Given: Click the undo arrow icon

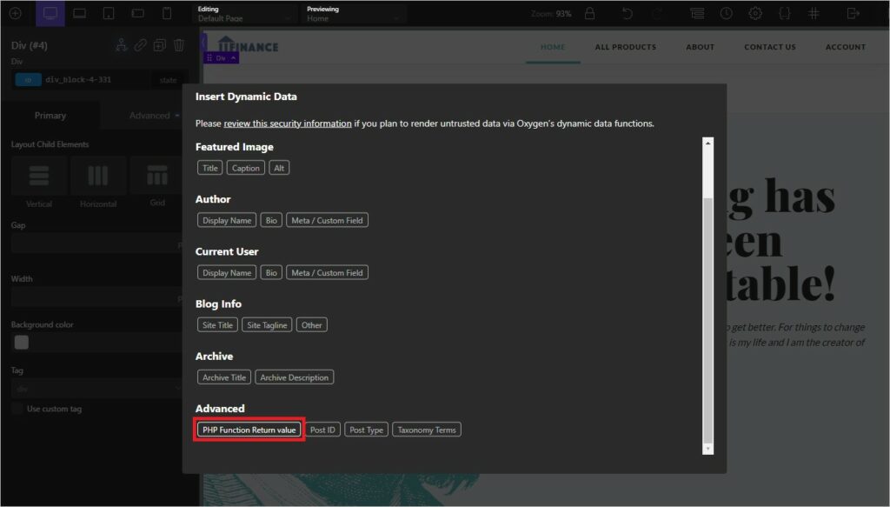Looking at the screenshot, I should [x=628, y=14].
